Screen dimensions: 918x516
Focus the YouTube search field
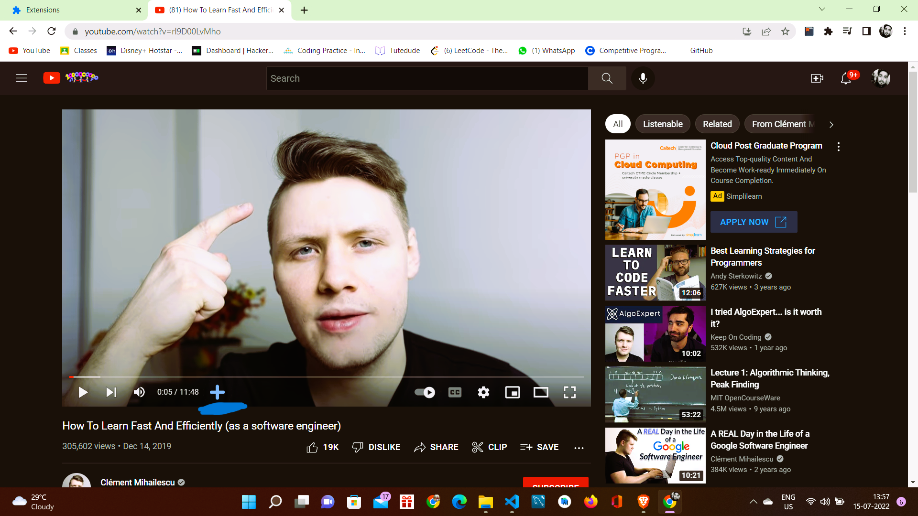[x=427, y=78]
